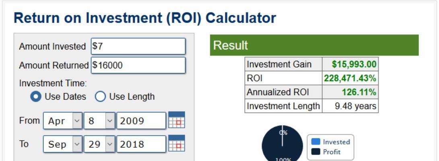
Task: Select the Use Length radio button
Action: click(100, 97)
